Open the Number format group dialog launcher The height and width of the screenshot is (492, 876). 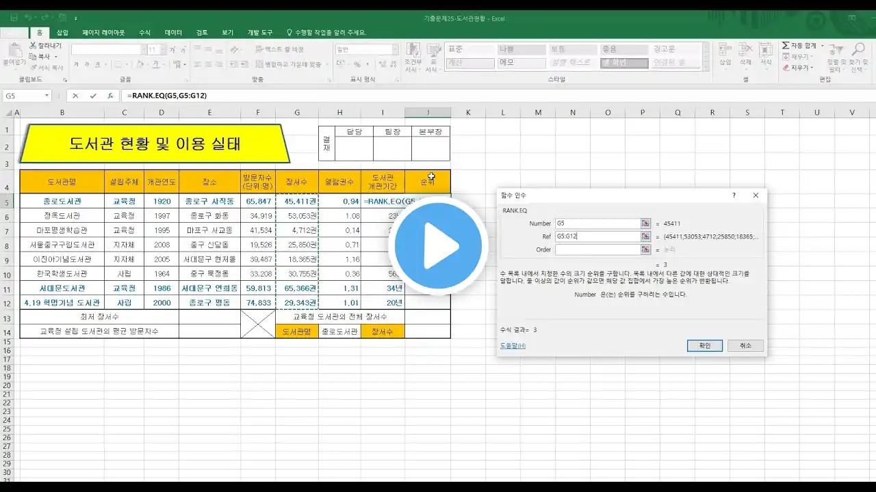398,79
